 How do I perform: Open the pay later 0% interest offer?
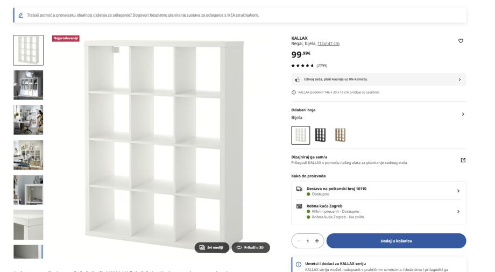coord(378,80)
